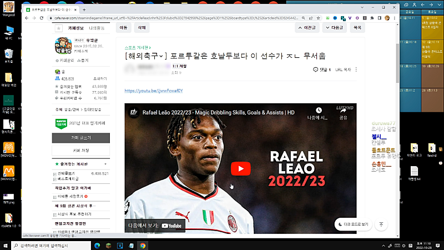
Task: Open 댓글 1 comments
Action: pos(322,70)
